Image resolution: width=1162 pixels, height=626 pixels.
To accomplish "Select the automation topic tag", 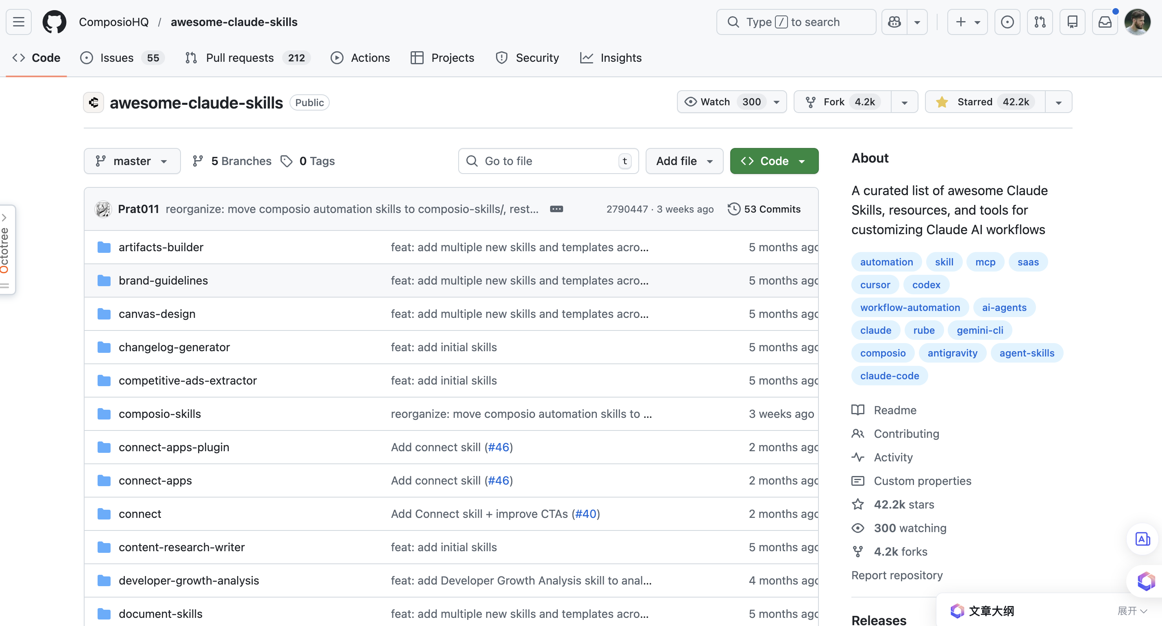I will (x=886, y=262).
